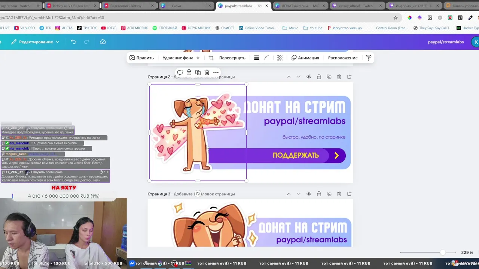Viewport: 479px width, 269px height.
Task: Delete selected element with trash icon
Action: [x=207, y=72]
